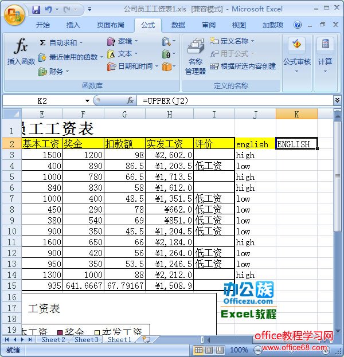
Task: Save the workbook from quick access toolbar
Action: (36, 10)
